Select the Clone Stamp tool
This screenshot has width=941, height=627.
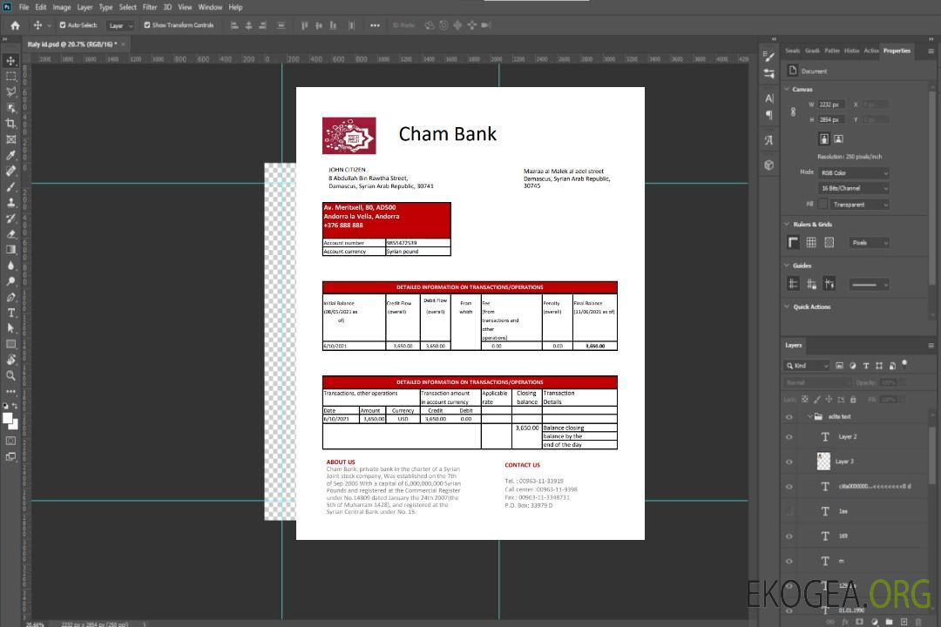tap(10, 202)
